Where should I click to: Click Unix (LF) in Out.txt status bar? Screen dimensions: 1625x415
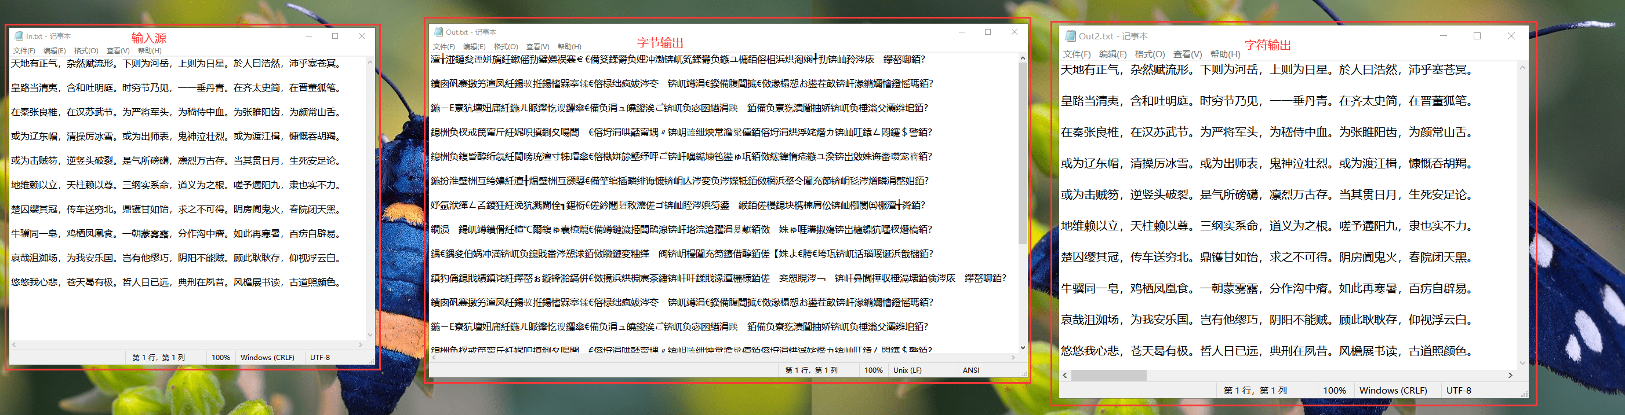[x=907, y=370]
